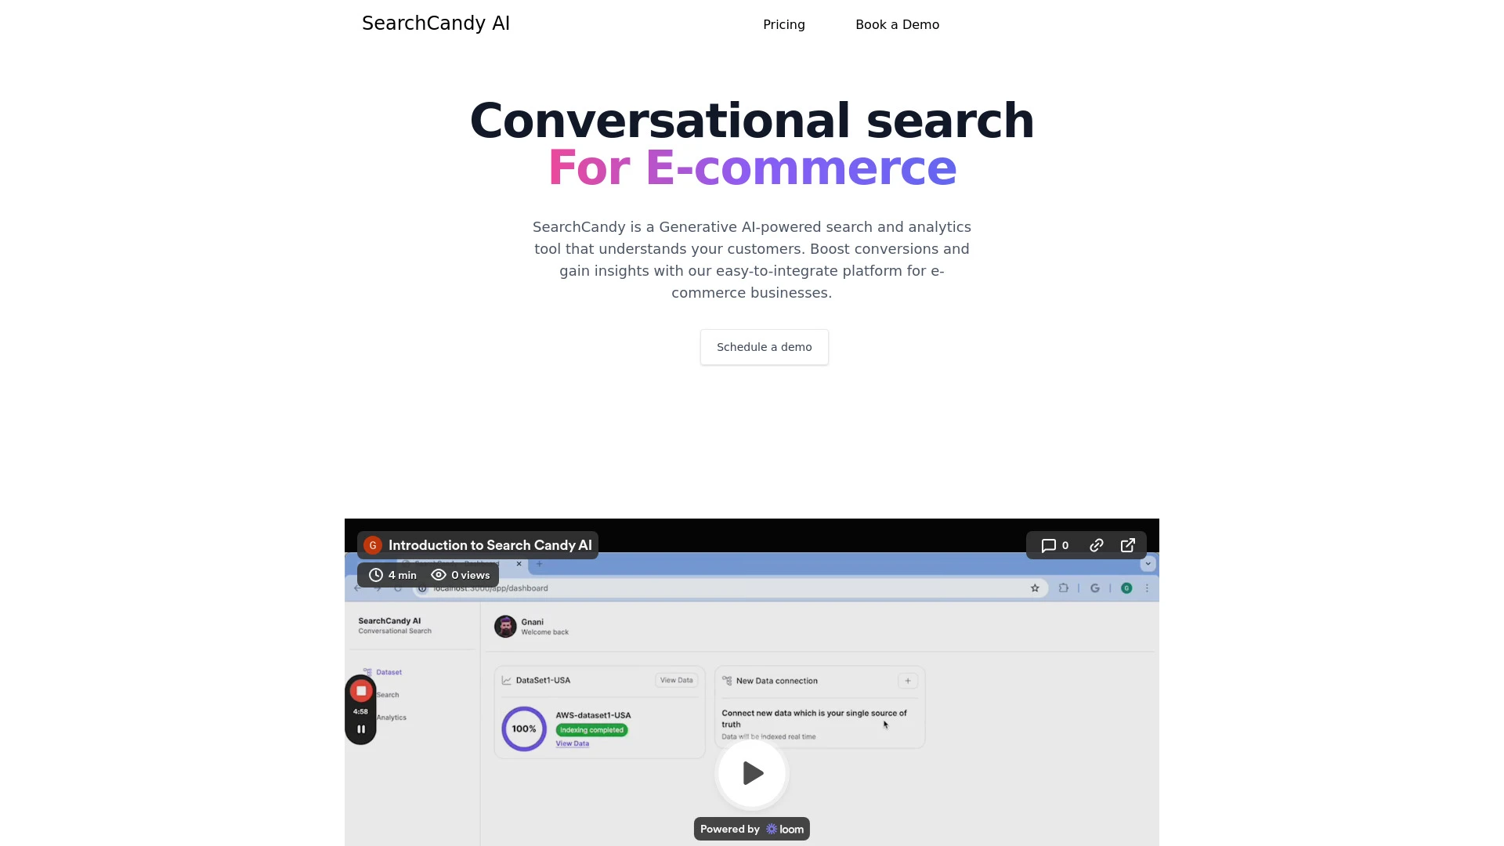
Task: Click the video collapse chevron icon
Action: [1148, 564]
